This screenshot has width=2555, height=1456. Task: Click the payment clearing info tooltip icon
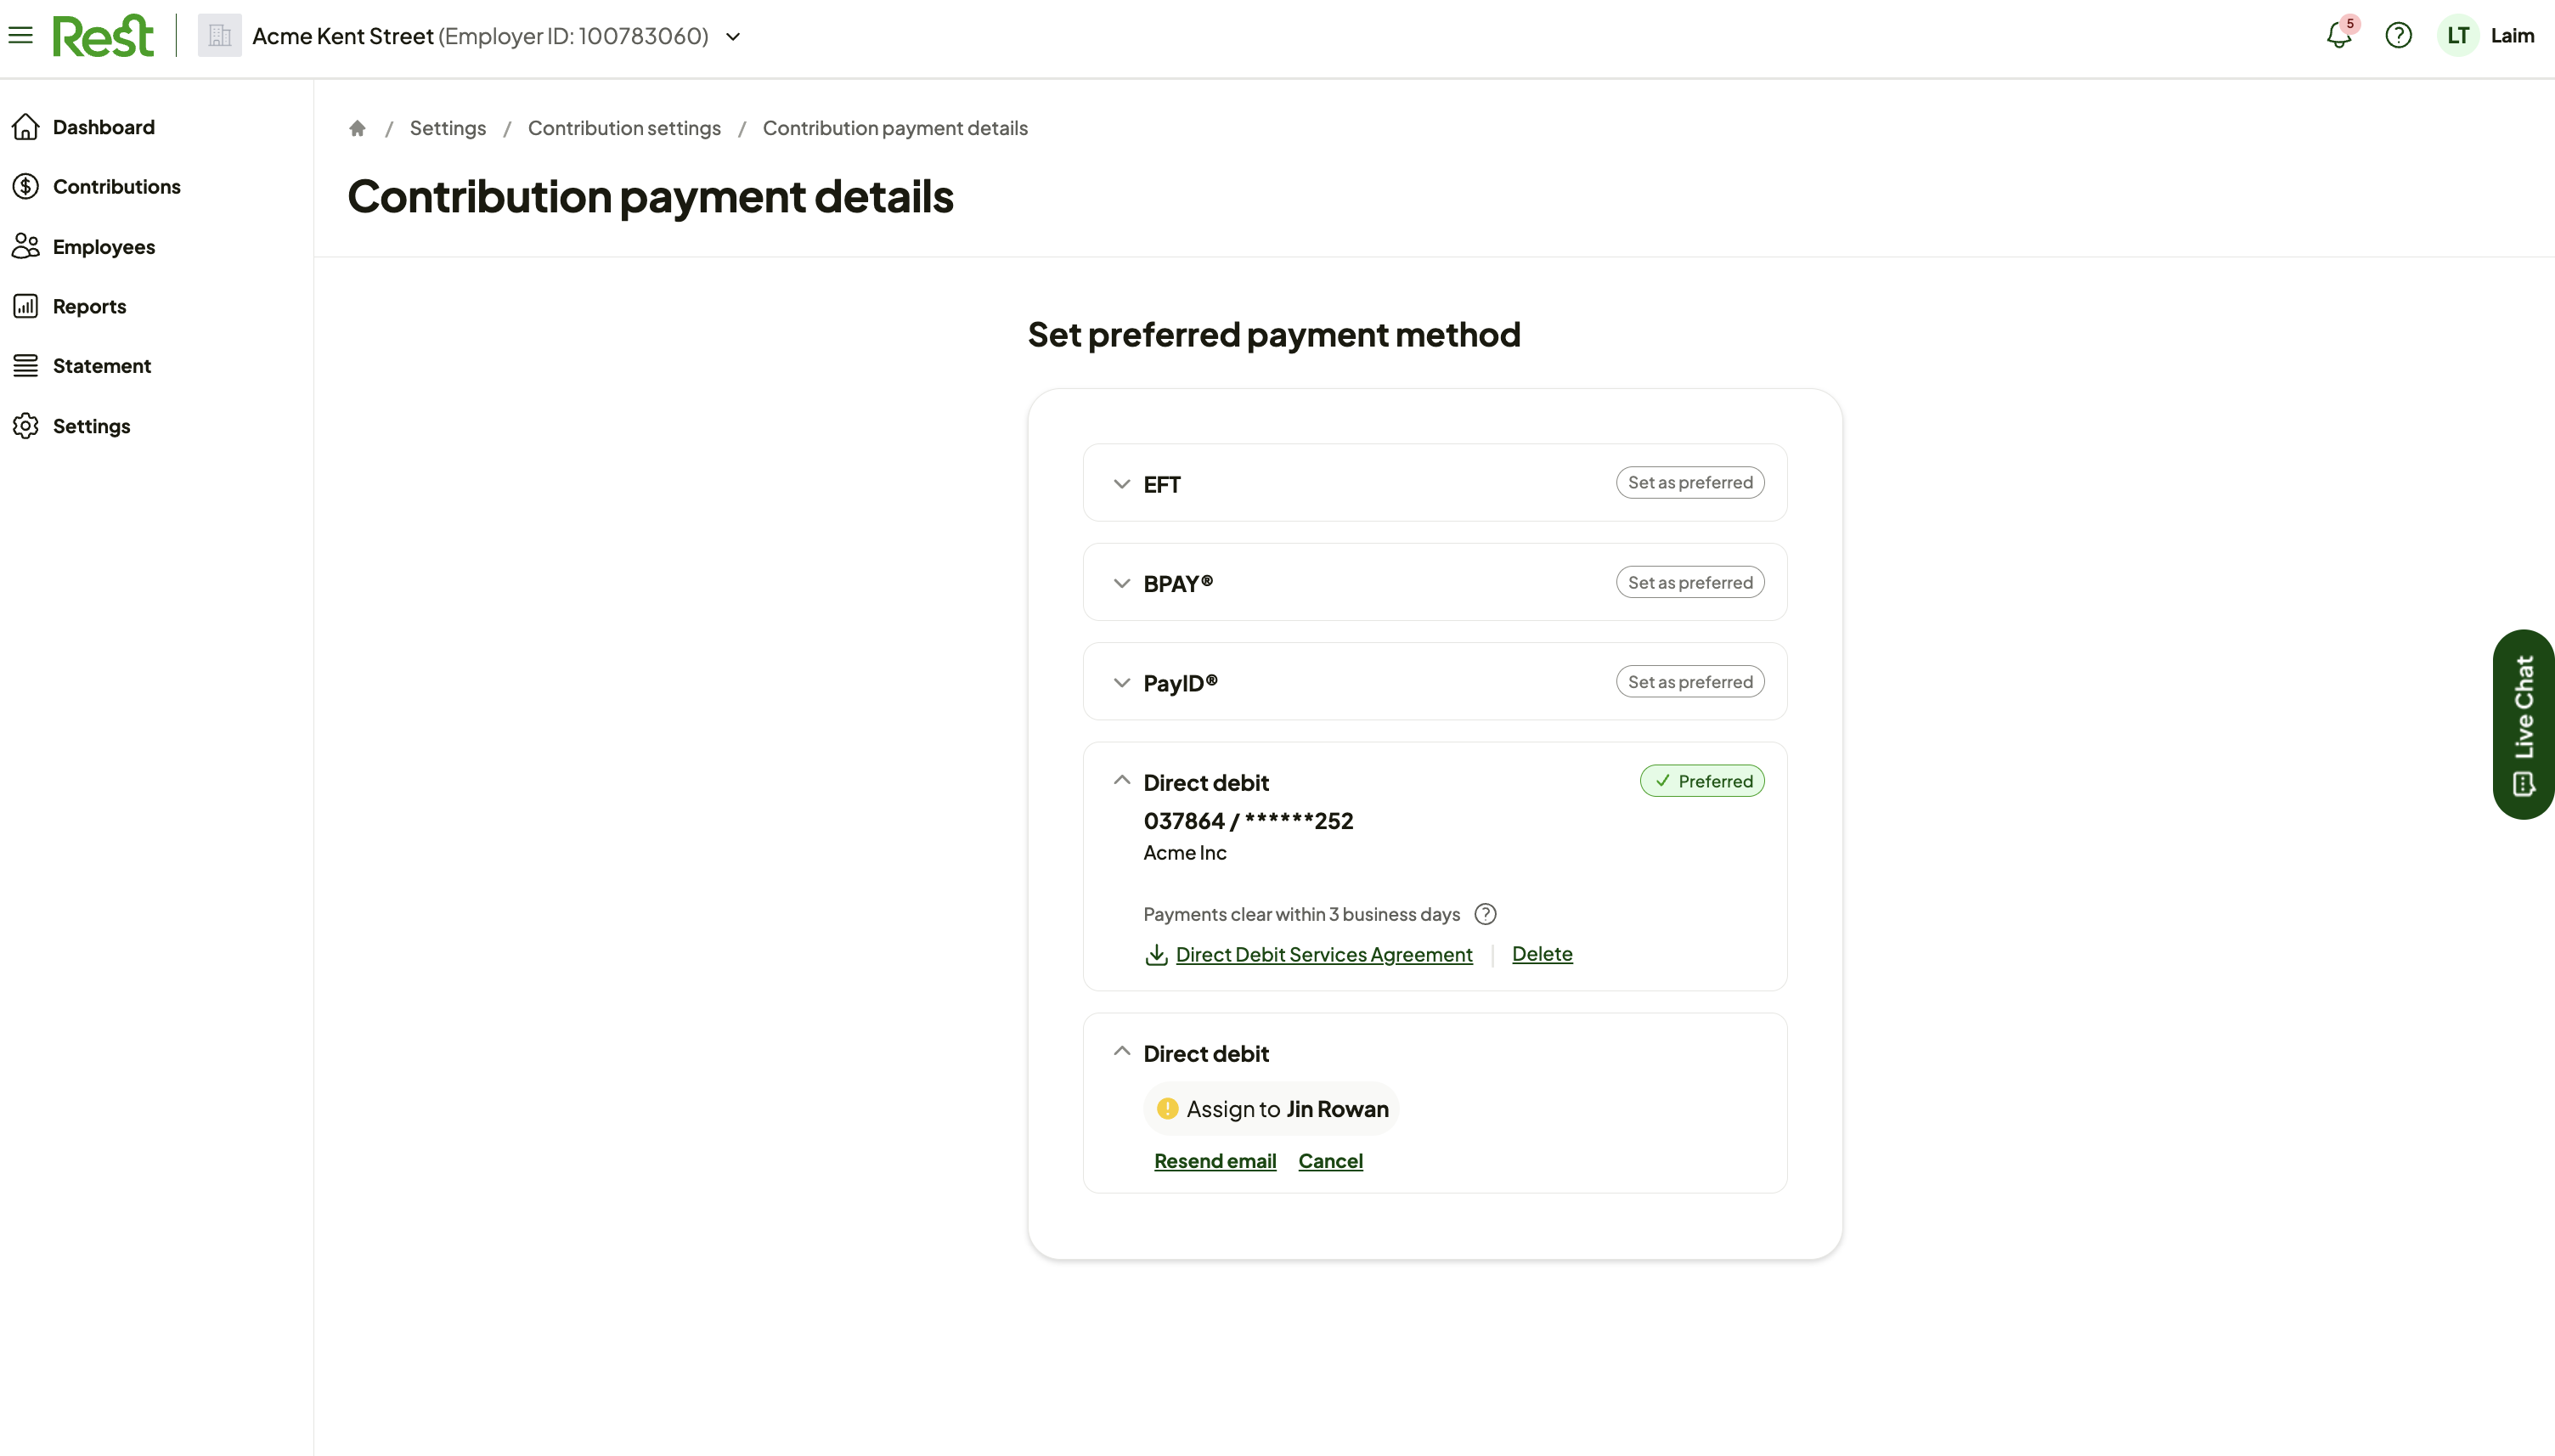1486,914
